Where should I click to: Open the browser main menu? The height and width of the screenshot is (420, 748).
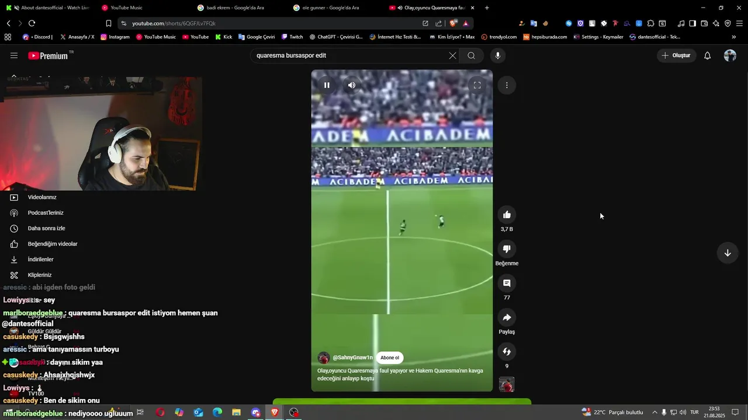click(x=739, y=23)
